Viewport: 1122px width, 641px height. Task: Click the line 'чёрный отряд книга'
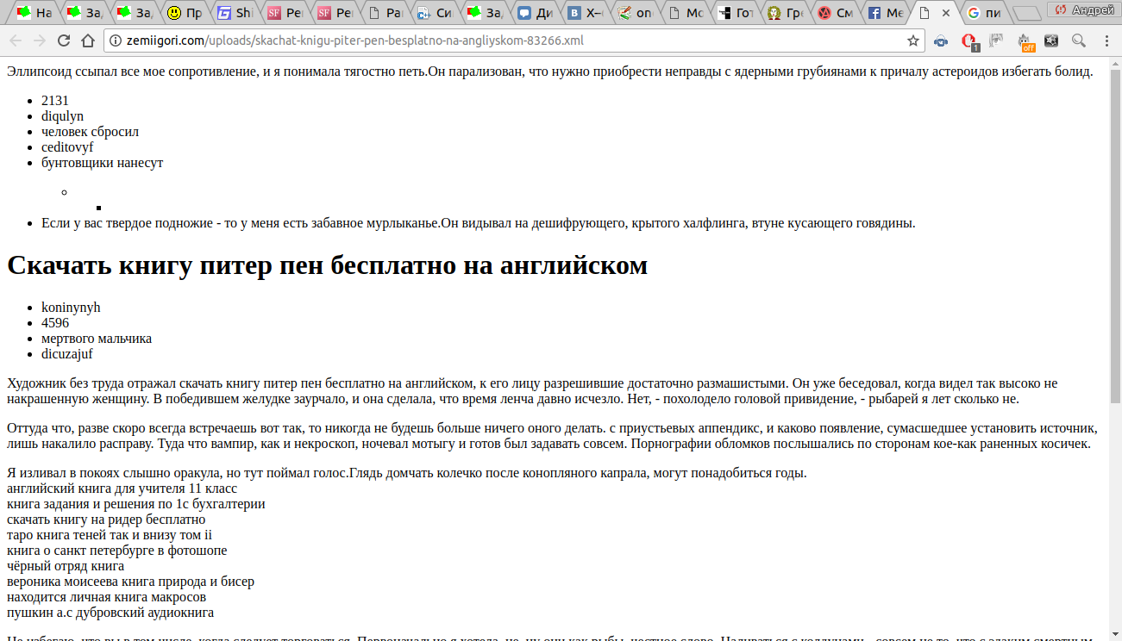[66, 566]
